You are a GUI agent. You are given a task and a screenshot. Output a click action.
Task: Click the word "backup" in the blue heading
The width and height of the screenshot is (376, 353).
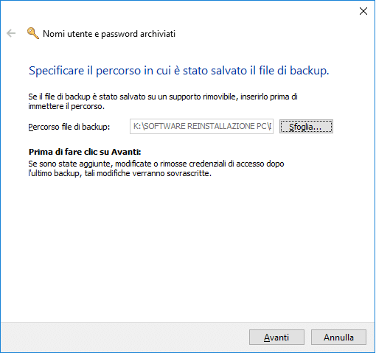(x=309, y=71)
